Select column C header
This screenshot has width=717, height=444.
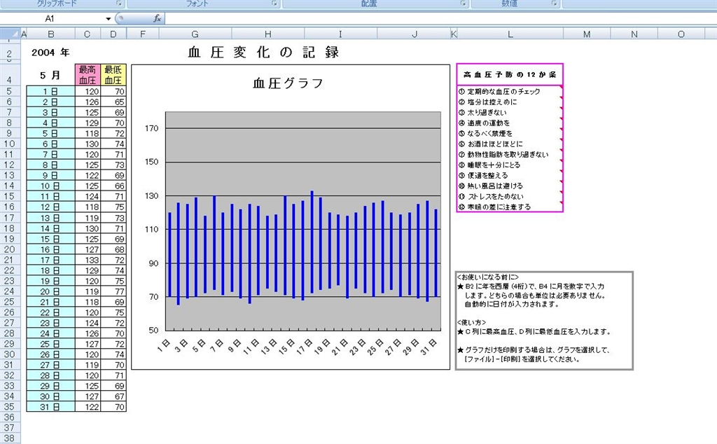click(x=87, y=34)
